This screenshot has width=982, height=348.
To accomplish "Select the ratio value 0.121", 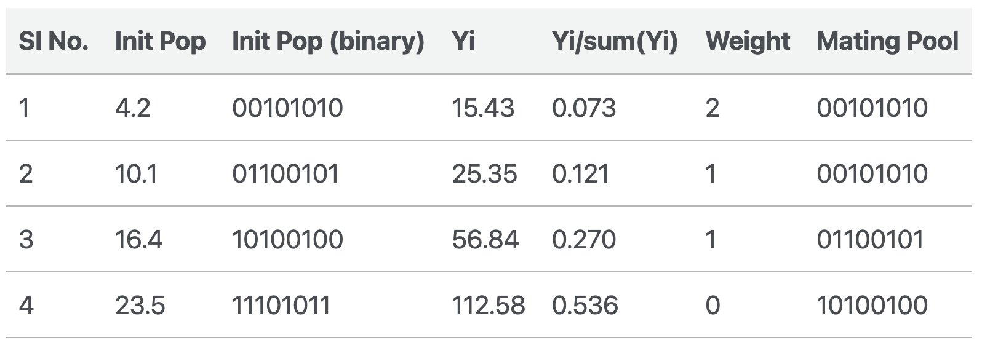I will (x=580, y=174).
